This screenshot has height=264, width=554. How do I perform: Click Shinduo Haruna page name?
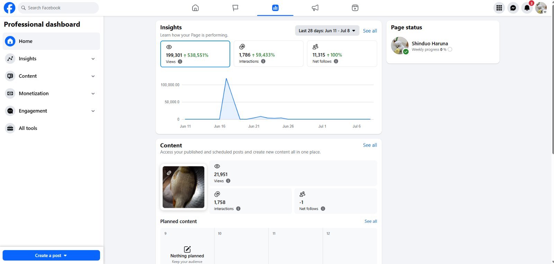(x=430, y=44)
